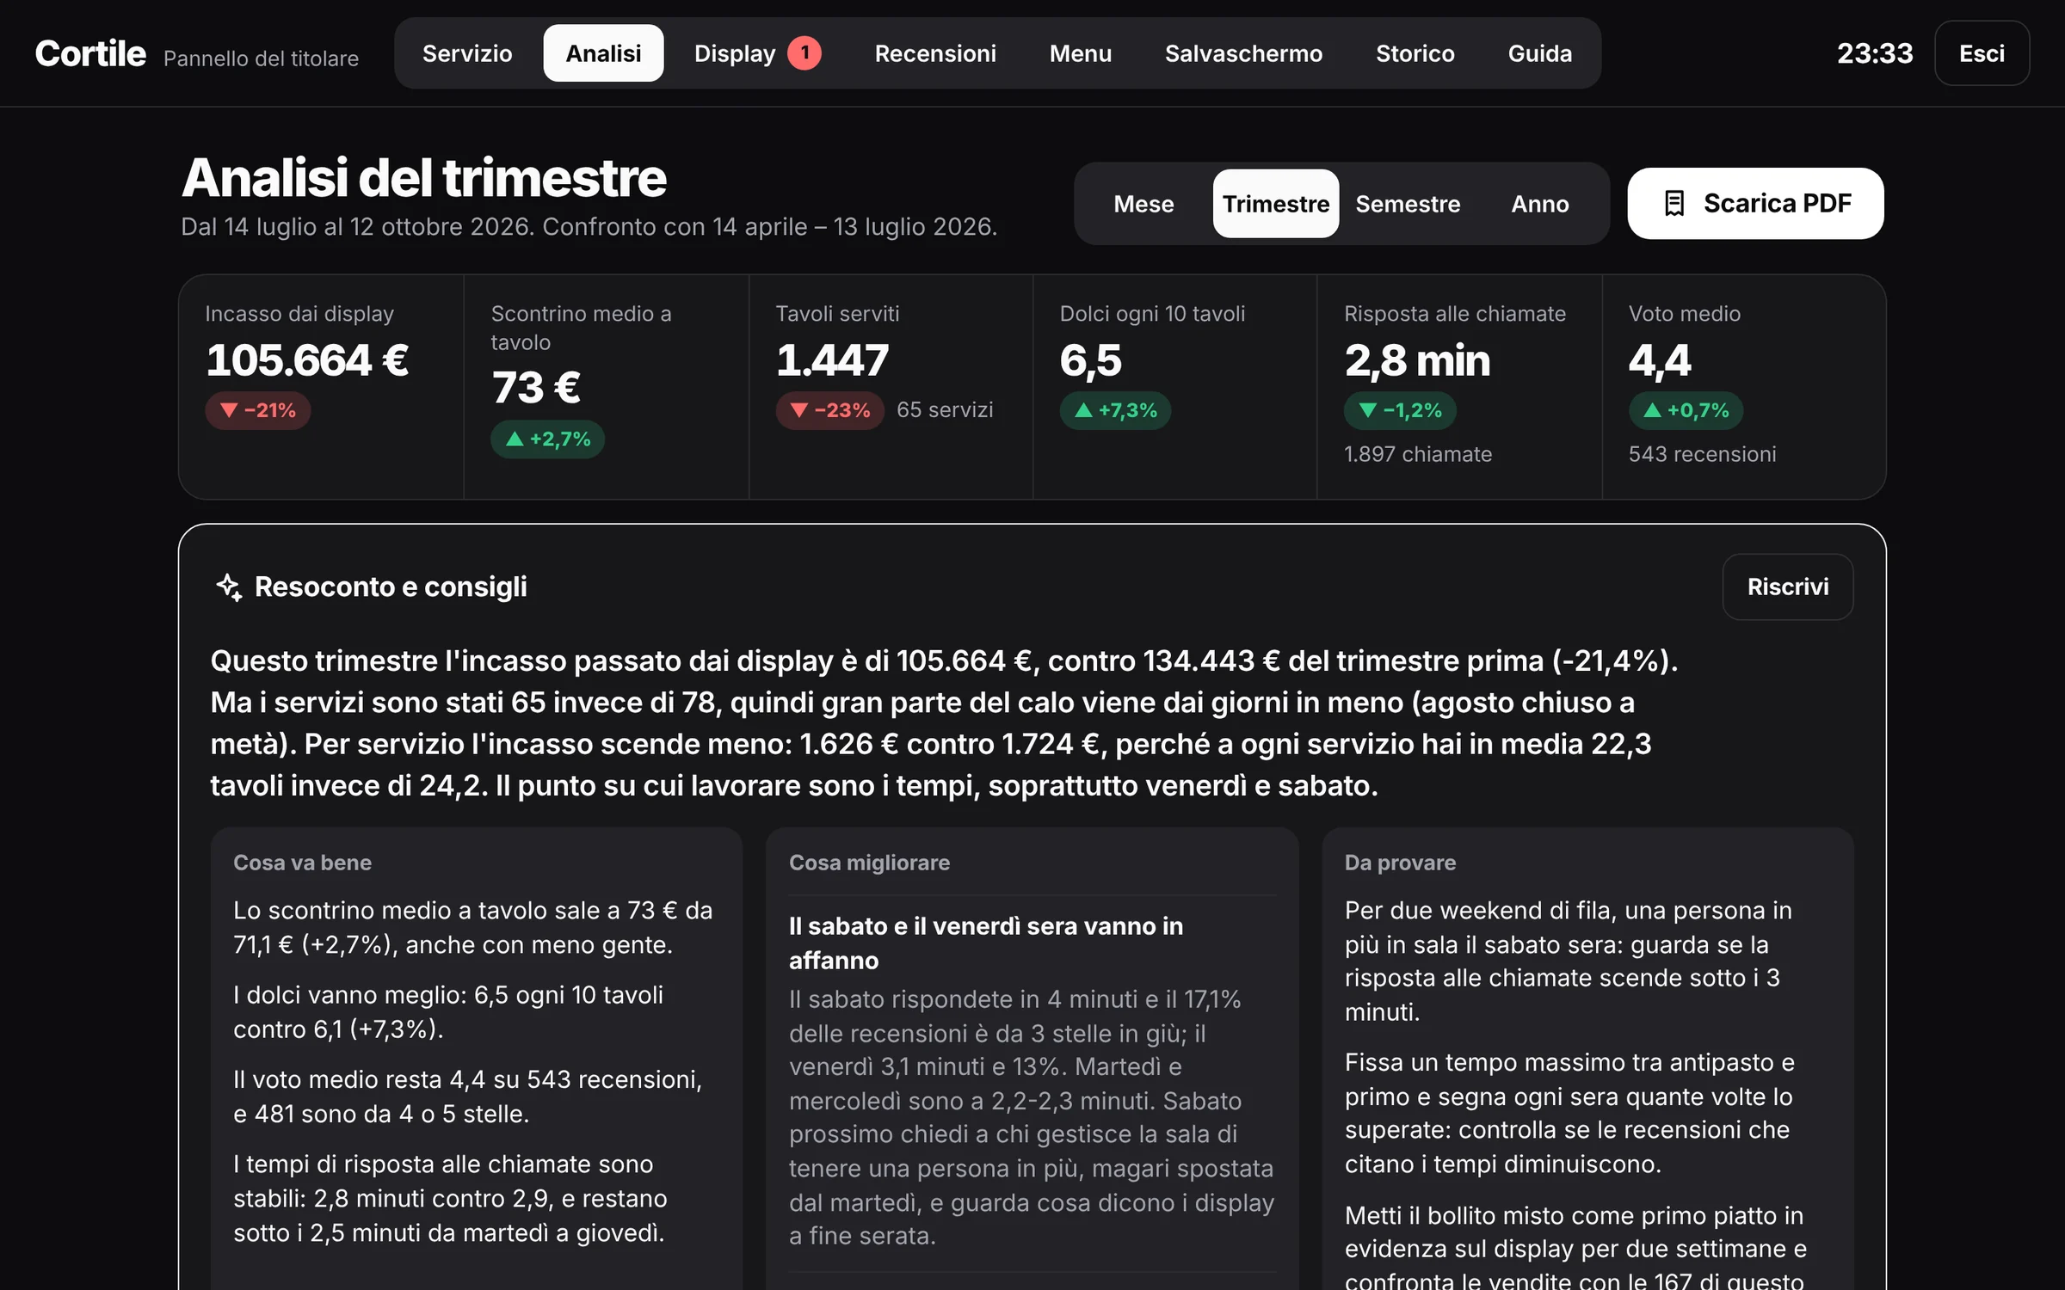Open the Storico tab
Image resolution: width=2065 pixels, height=1290 pixels.
pyautogui.click(x=1415, y=53)
